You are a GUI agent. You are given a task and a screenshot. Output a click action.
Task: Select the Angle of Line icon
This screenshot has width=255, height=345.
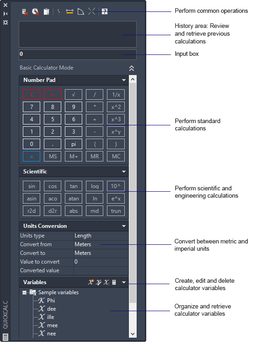pyautogui.click(x=81, y=11)
